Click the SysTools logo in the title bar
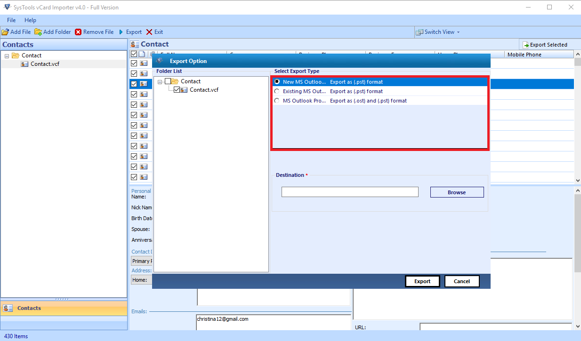Screen dimensions: 581x341 coord(7,7)
